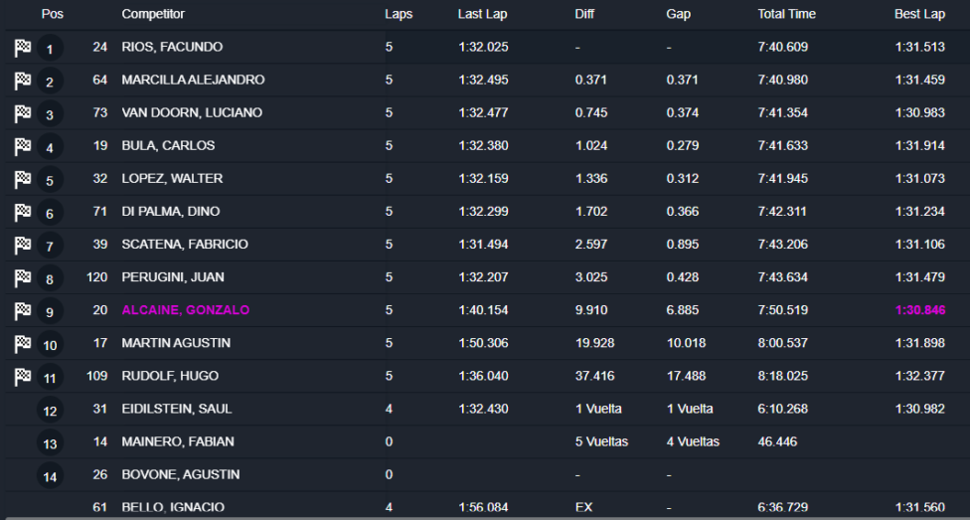Click the checkered flag next to Van Doorn
Viewport: 970px width, 520px height.
tap(23, 113)
